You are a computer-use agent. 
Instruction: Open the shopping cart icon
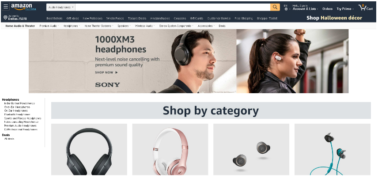362,7
